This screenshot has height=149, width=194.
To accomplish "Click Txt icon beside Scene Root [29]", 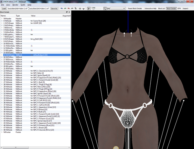I will (x=32, y=21).
